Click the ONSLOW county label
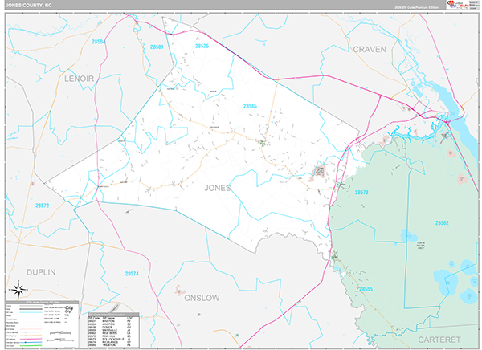Screen dimensions: 482x350 coord(202,297)
